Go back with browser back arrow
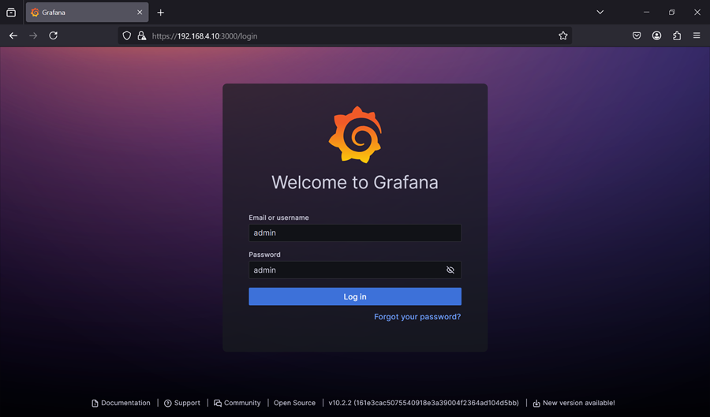Screen dimensions: 710x417 pyautogui.click(x=13, y=35)
